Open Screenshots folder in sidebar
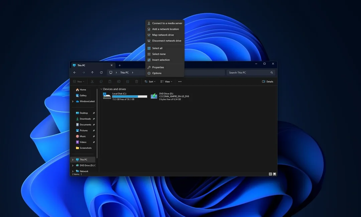Image resolution: width=361 pixels, height=217 pixels. click(x=83, y=148)
